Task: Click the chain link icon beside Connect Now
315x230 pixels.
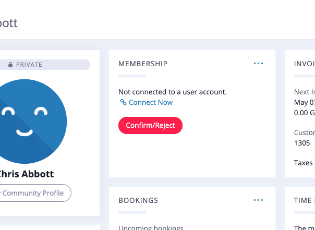Action: point(124,102)
